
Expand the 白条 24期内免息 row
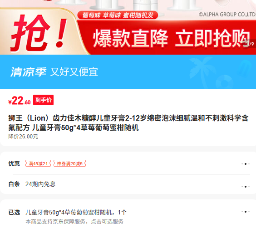pyautogui.click(x=128, y=184)
